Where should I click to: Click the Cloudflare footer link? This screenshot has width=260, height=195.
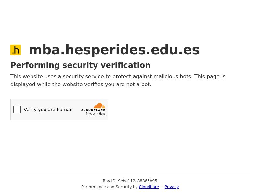click(x=149, y=187)
